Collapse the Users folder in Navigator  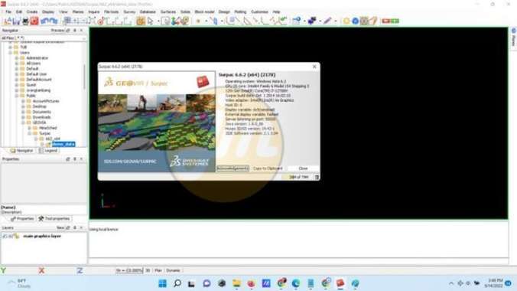click(11, 53)
